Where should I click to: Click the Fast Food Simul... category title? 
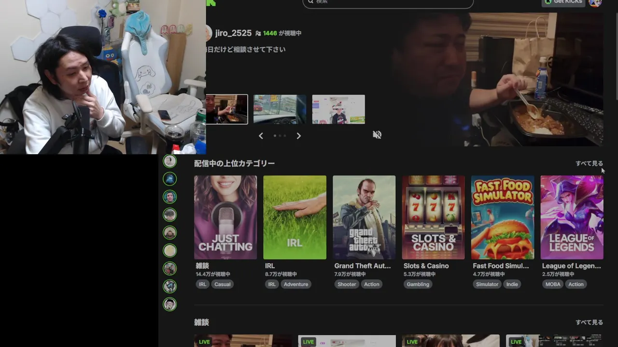click(501, 266)
